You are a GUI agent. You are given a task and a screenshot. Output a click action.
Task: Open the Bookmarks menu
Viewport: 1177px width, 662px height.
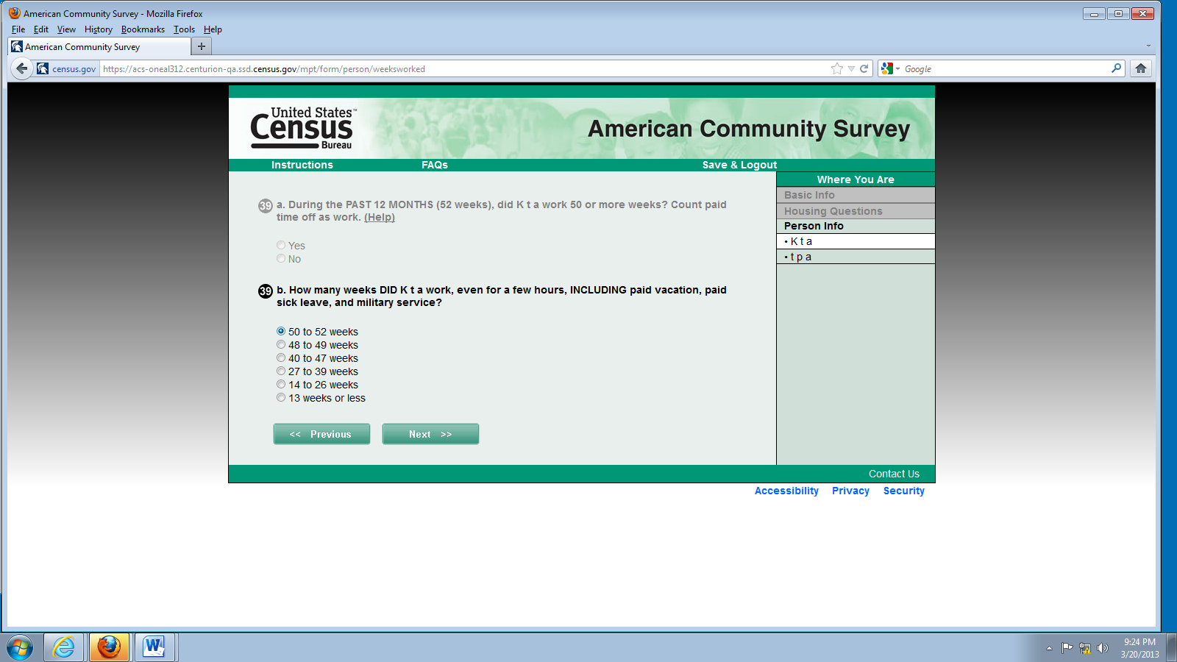pos(143,29)
